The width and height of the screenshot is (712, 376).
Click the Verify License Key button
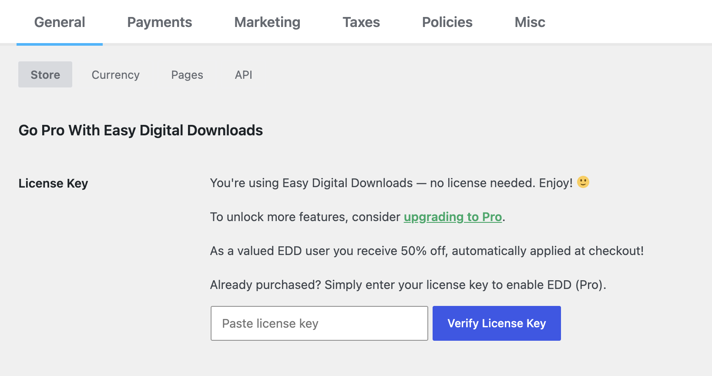click(497, 323)
